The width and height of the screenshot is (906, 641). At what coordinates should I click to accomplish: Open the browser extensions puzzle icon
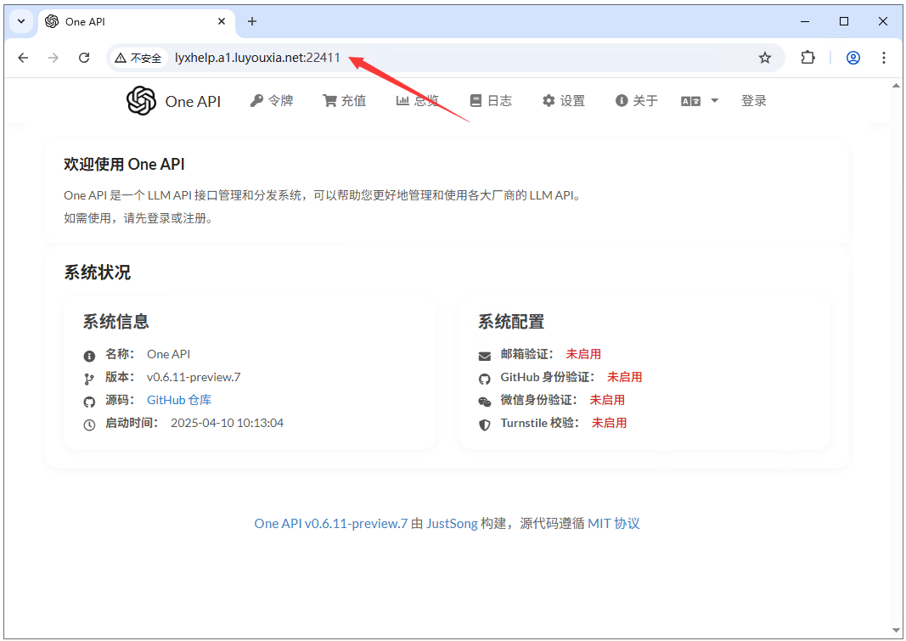(808, 58)
